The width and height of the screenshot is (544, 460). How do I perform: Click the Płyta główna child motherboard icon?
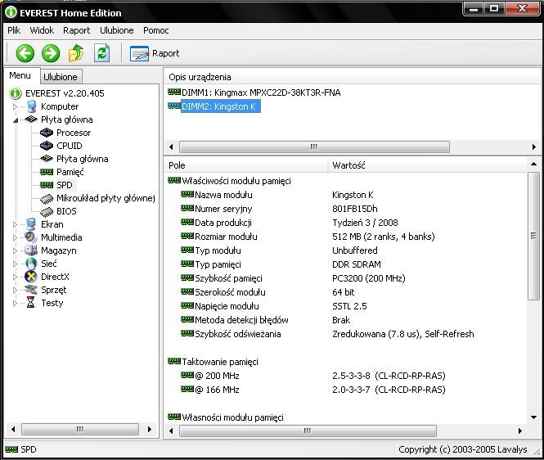coord(47,159)
